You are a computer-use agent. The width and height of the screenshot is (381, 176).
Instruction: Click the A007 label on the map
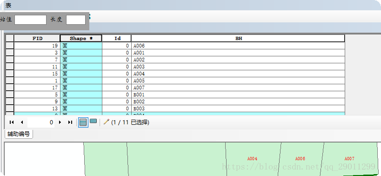[349, 159]
